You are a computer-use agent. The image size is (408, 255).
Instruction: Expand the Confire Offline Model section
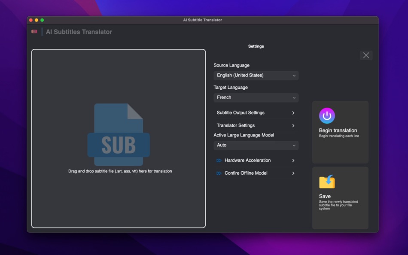click(x=256, y=173)
